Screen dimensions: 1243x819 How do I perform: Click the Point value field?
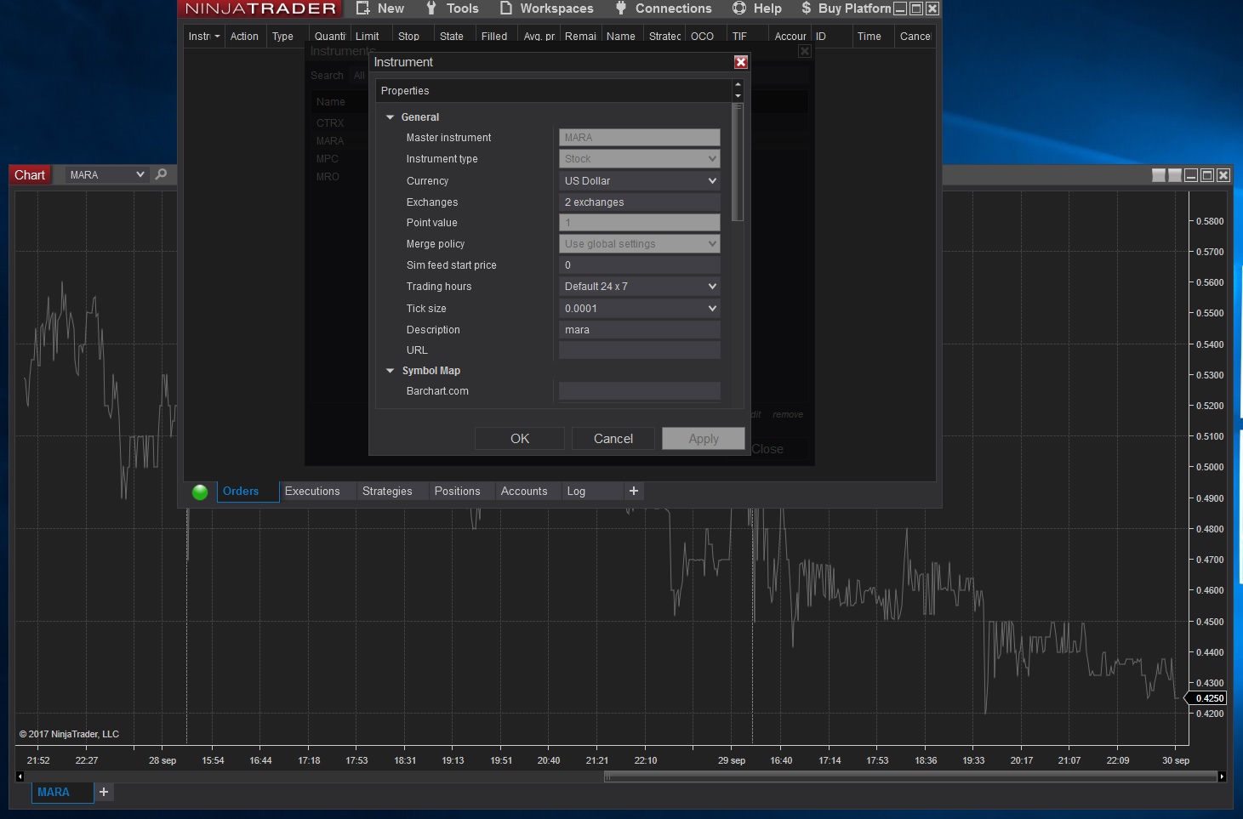point(640,223)
